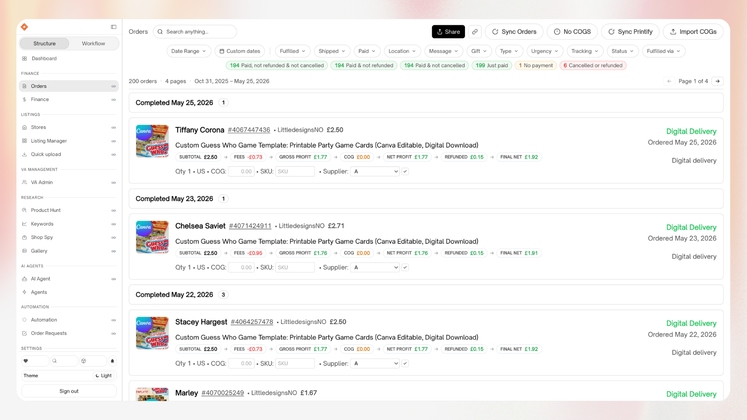Open Listing Manager in the sidebar
The image size is (747, 420).
coord(69,141)
